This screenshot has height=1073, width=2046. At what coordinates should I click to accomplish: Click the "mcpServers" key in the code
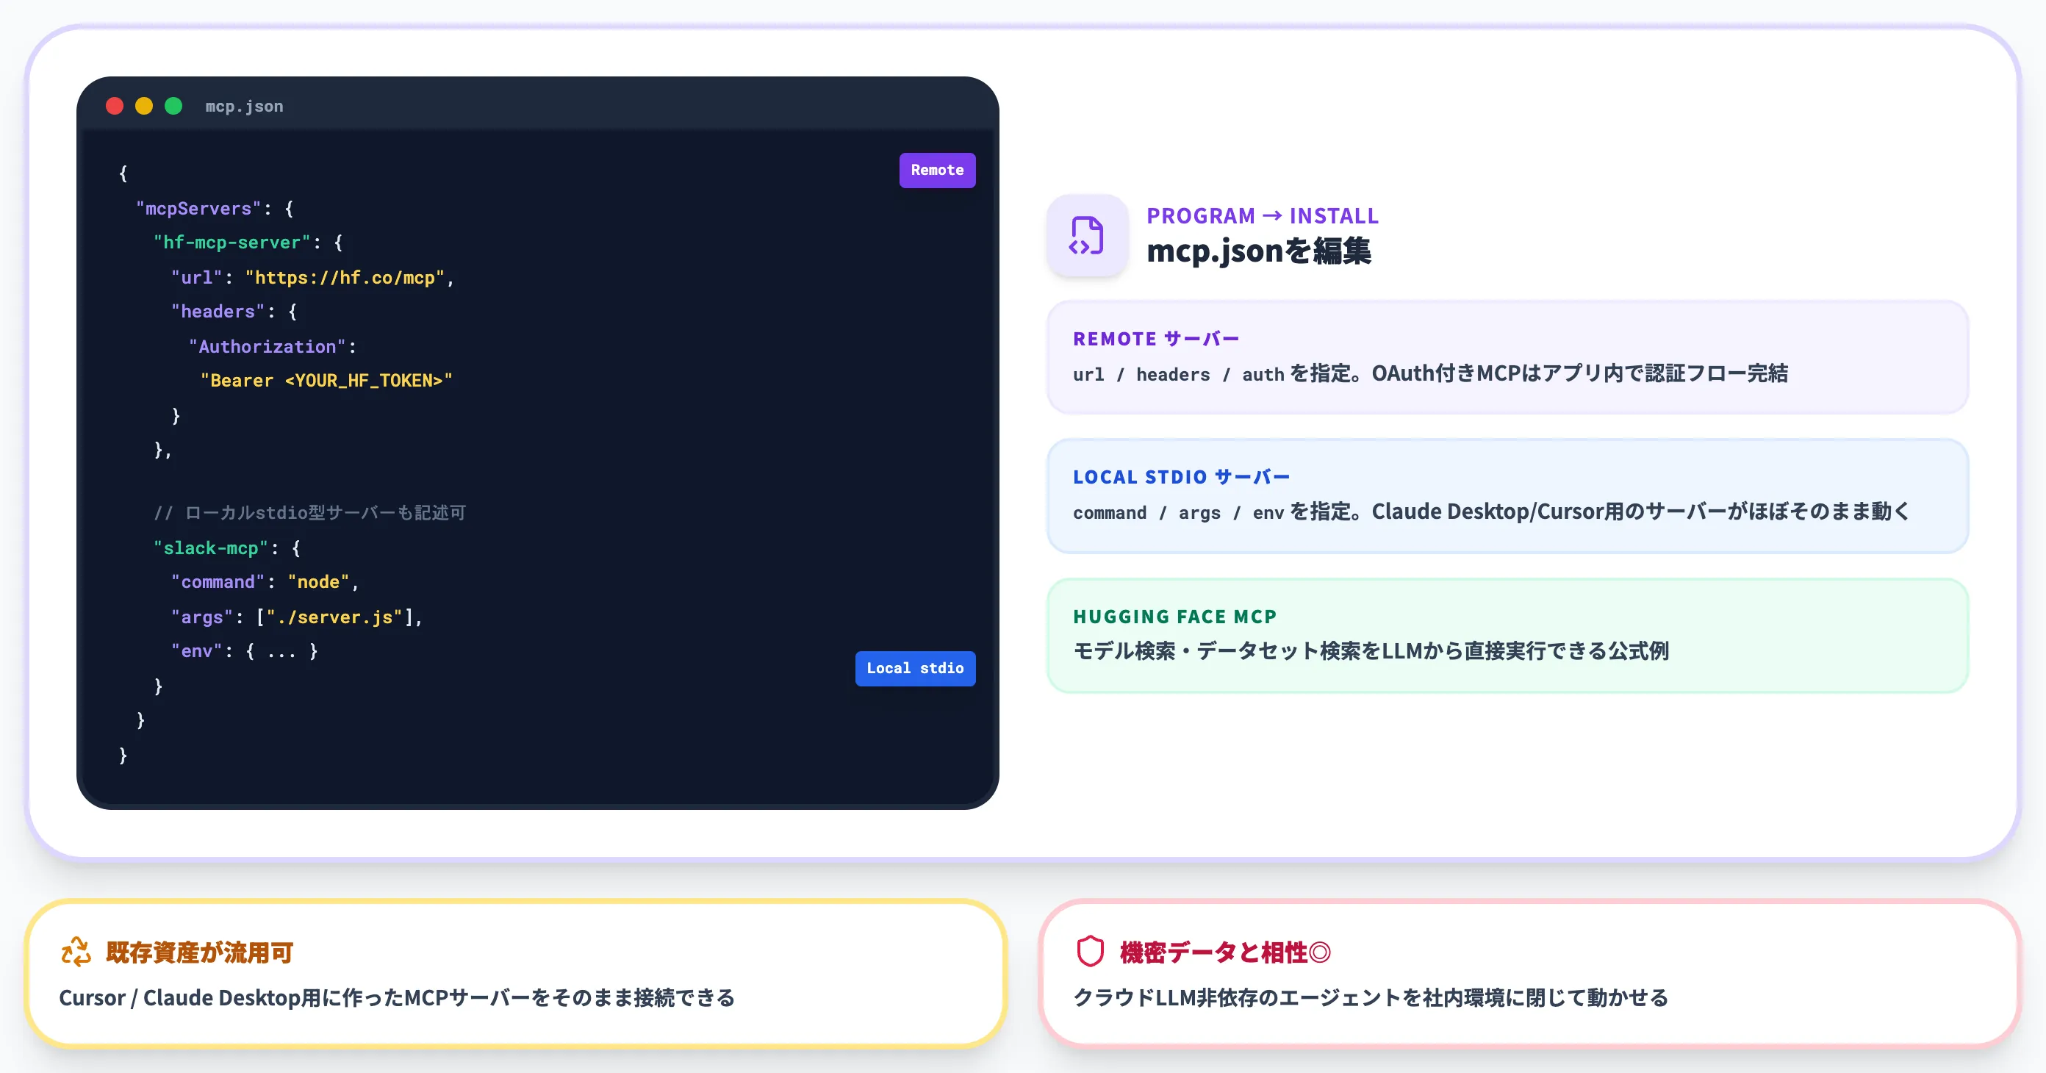198,208
